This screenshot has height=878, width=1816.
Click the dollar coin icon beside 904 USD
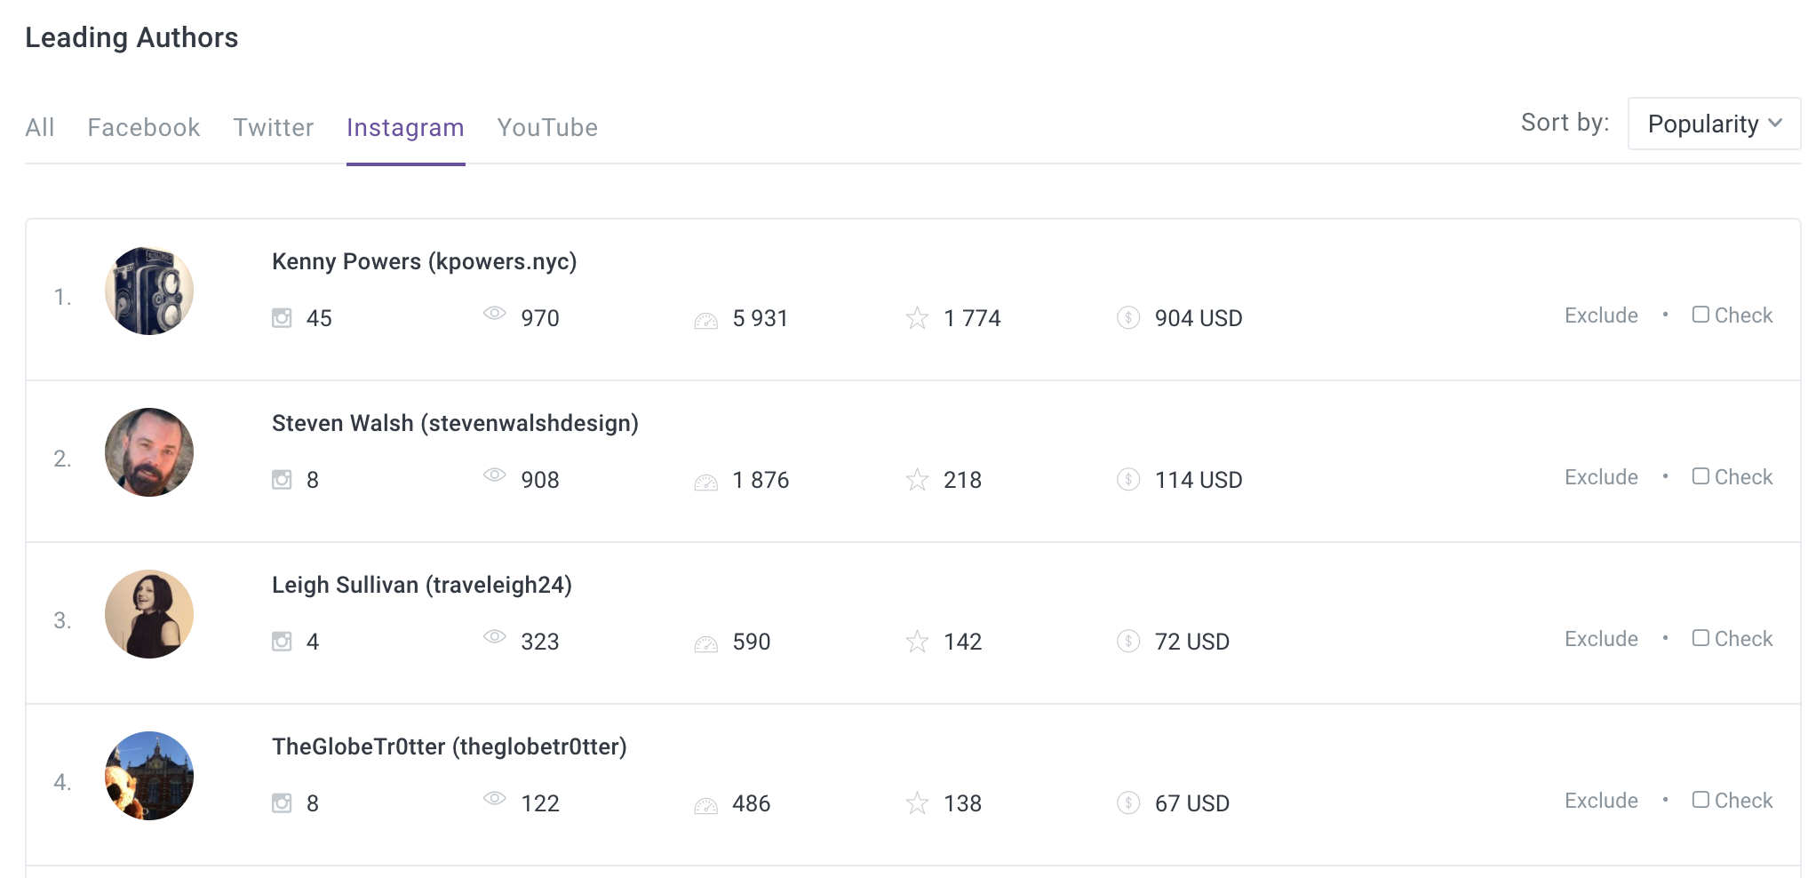click(x=1128, y=317)
